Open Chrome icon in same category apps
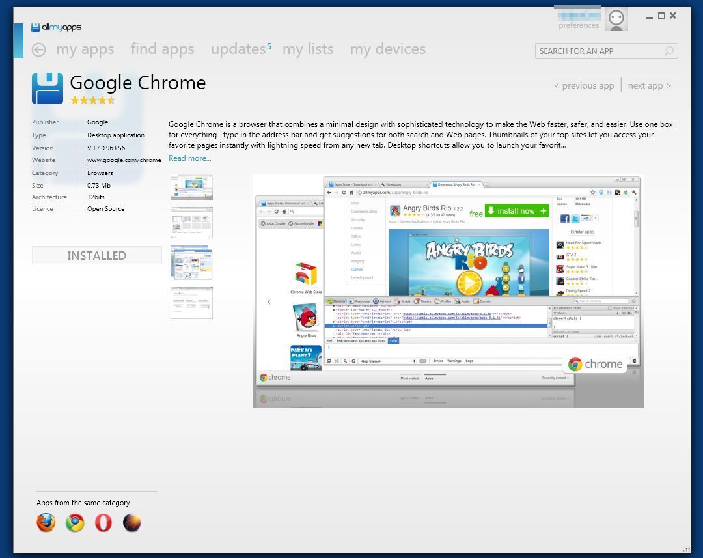This screenshot has height=558, width=703. coord(75,523)
